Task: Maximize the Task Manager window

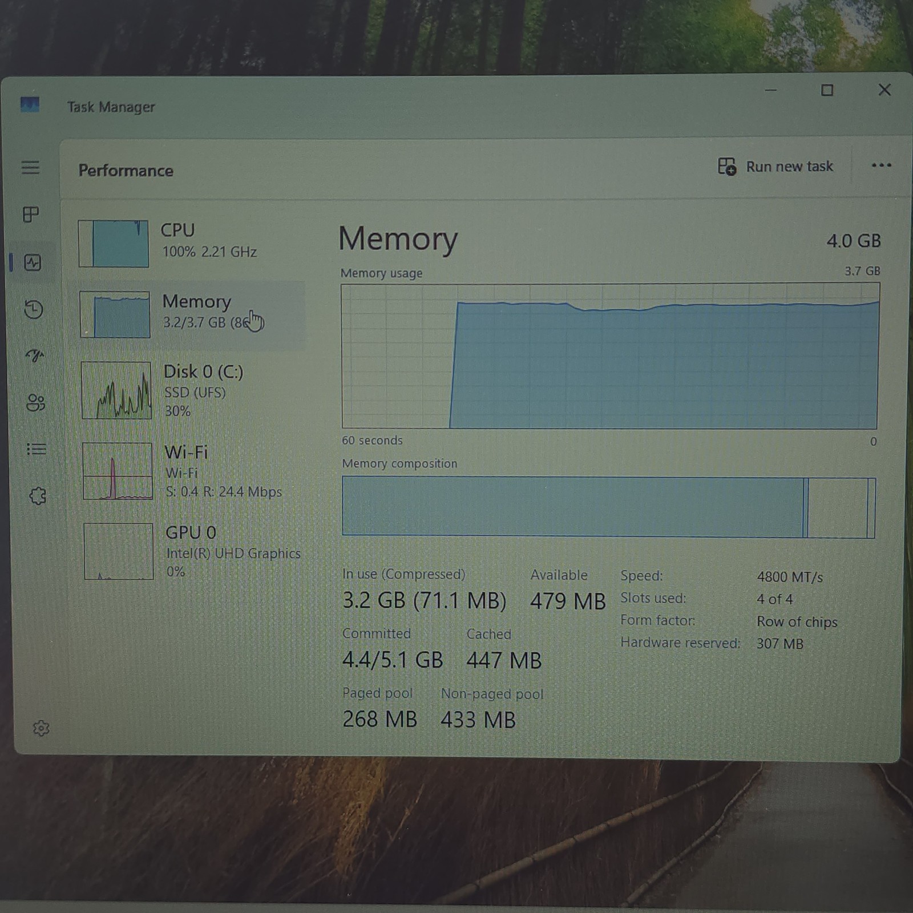Action: point(827,90)
